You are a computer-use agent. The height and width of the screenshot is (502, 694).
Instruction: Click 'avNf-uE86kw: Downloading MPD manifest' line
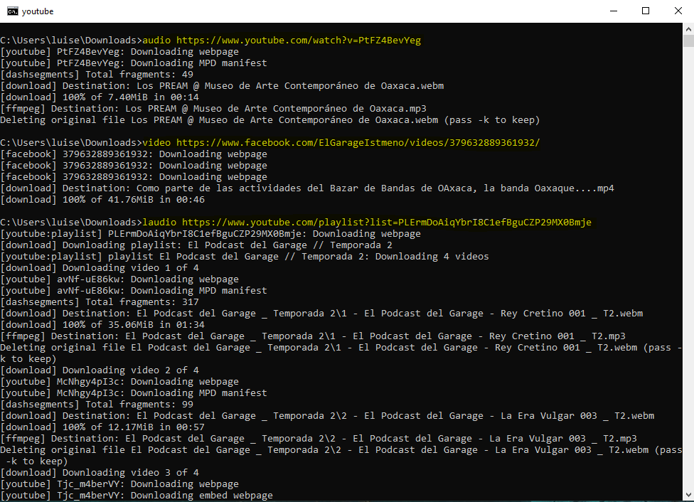coord(134,291)
